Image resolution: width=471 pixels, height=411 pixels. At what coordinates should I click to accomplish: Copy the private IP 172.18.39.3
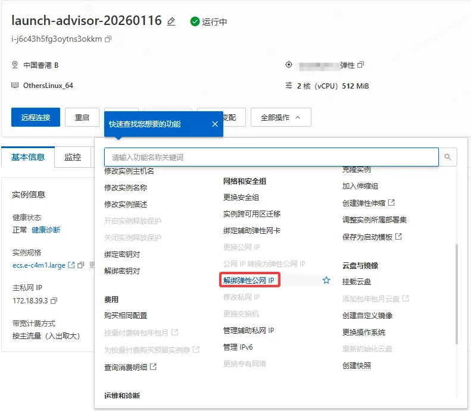tap(54, 300)
